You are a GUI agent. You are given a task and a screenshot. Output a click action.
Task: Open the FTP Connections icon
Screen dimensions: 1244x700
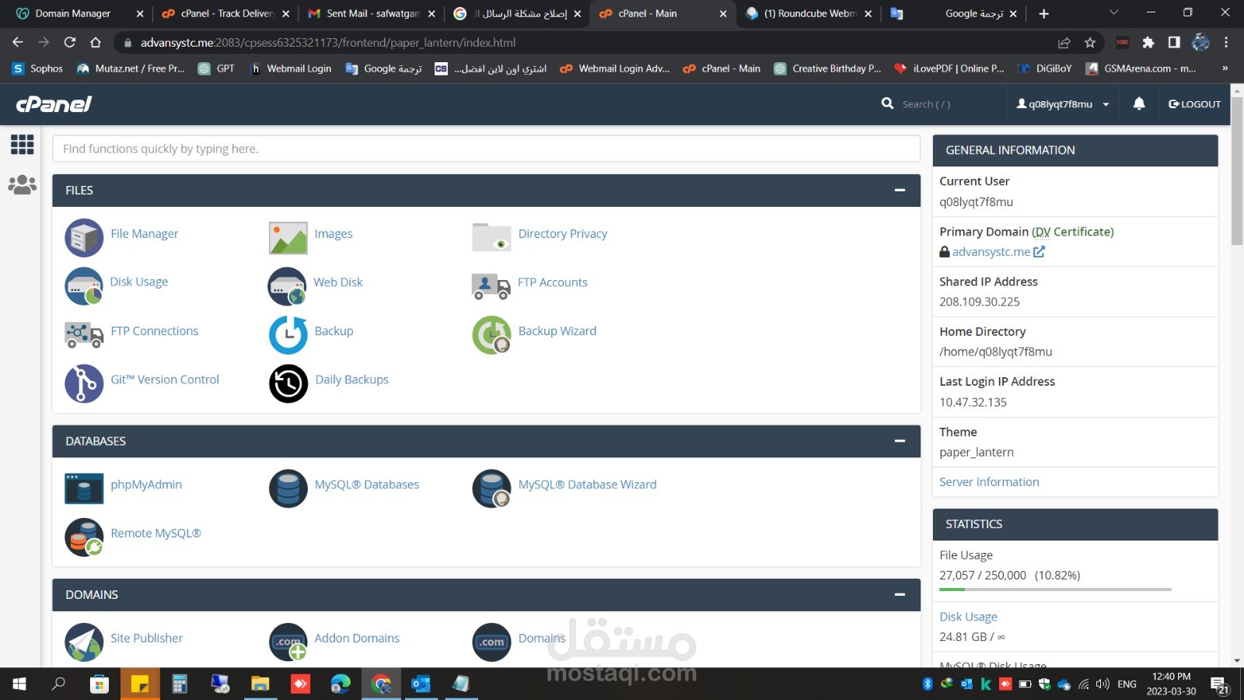pyautogui.click(x=84, y=334)
